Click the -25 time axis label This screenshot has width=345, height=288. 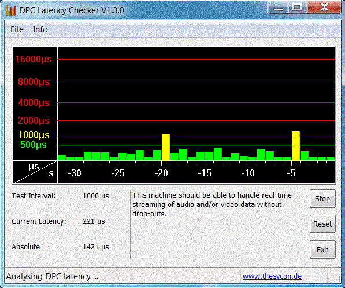[118, 173]
